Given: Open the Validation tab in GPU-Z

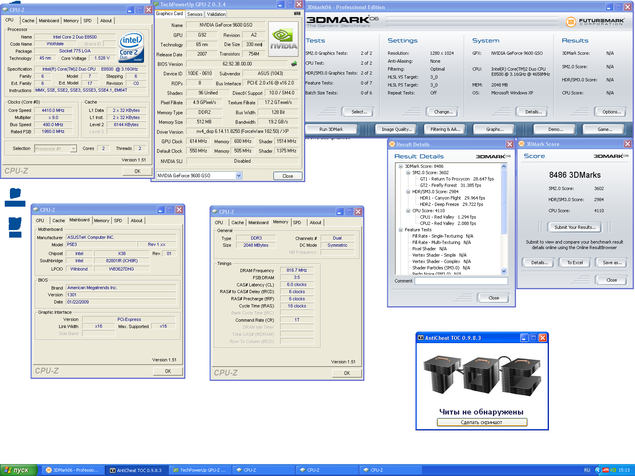Looking at the screenshot, I should (216, 14).
